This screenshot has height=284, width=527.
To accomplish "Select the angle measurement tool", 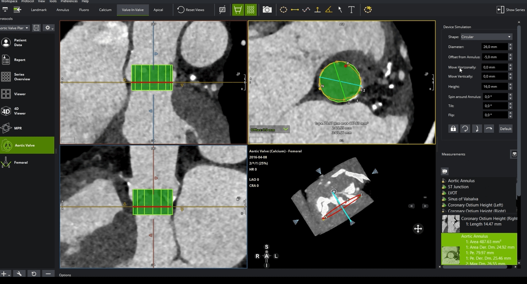I will click(x=329, y=9).
